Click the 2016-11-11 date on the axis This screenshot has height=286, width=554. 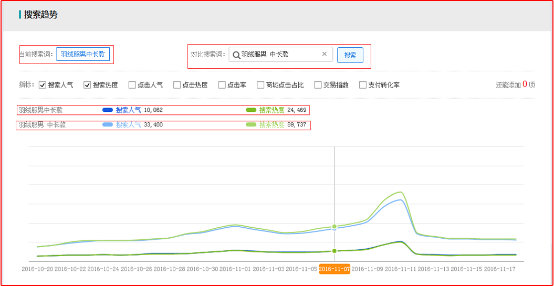tap(401, 269)
